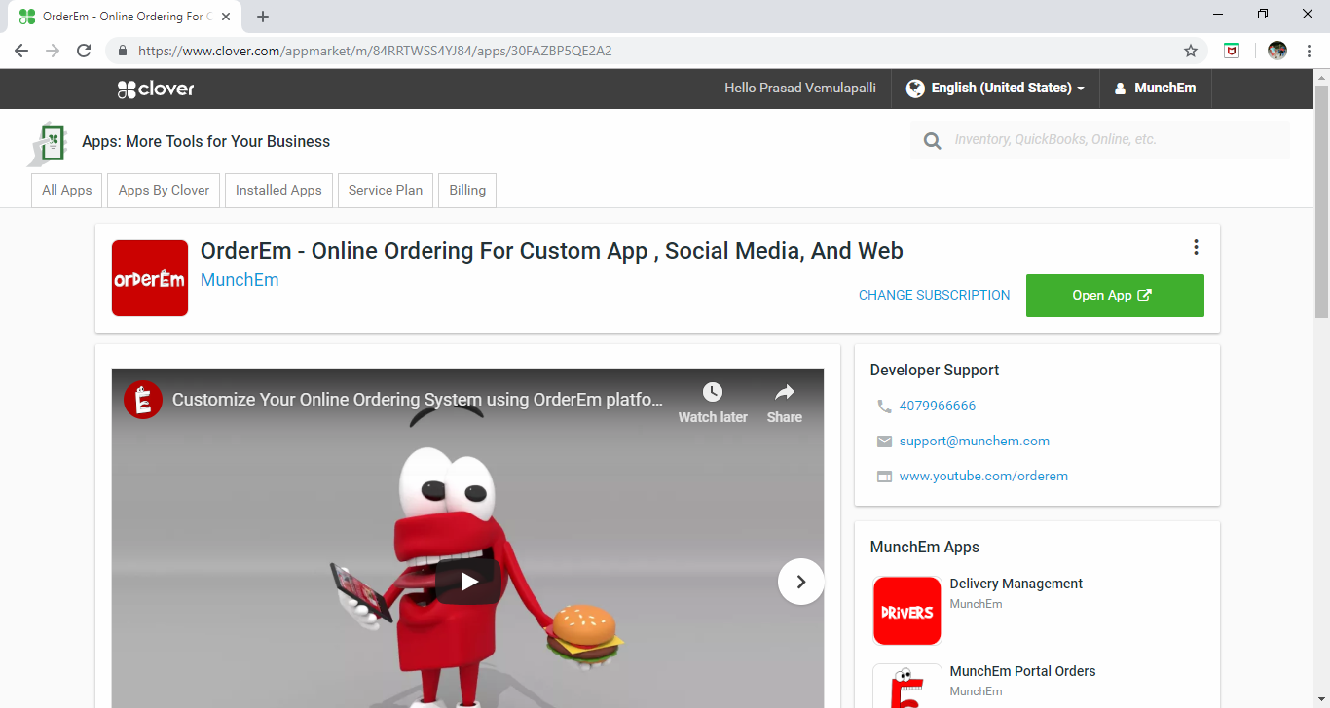Click support@munchem.com email link
Screen dimensions: 1330x708
(975, 442)
